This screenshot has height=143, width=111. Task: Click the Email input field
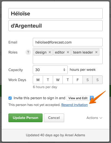68,42
